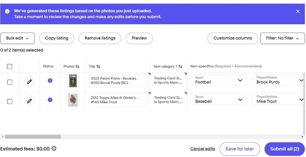Open the Bulk edit dropdown
The image size is (306, 157).
point(17,38)
